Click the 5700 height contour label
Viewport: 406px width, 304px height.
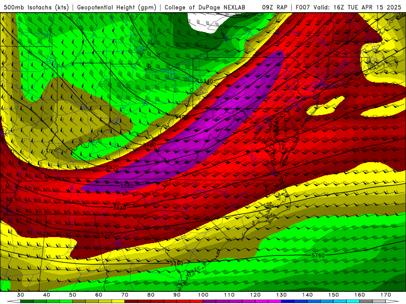click(x=107, y=234)
